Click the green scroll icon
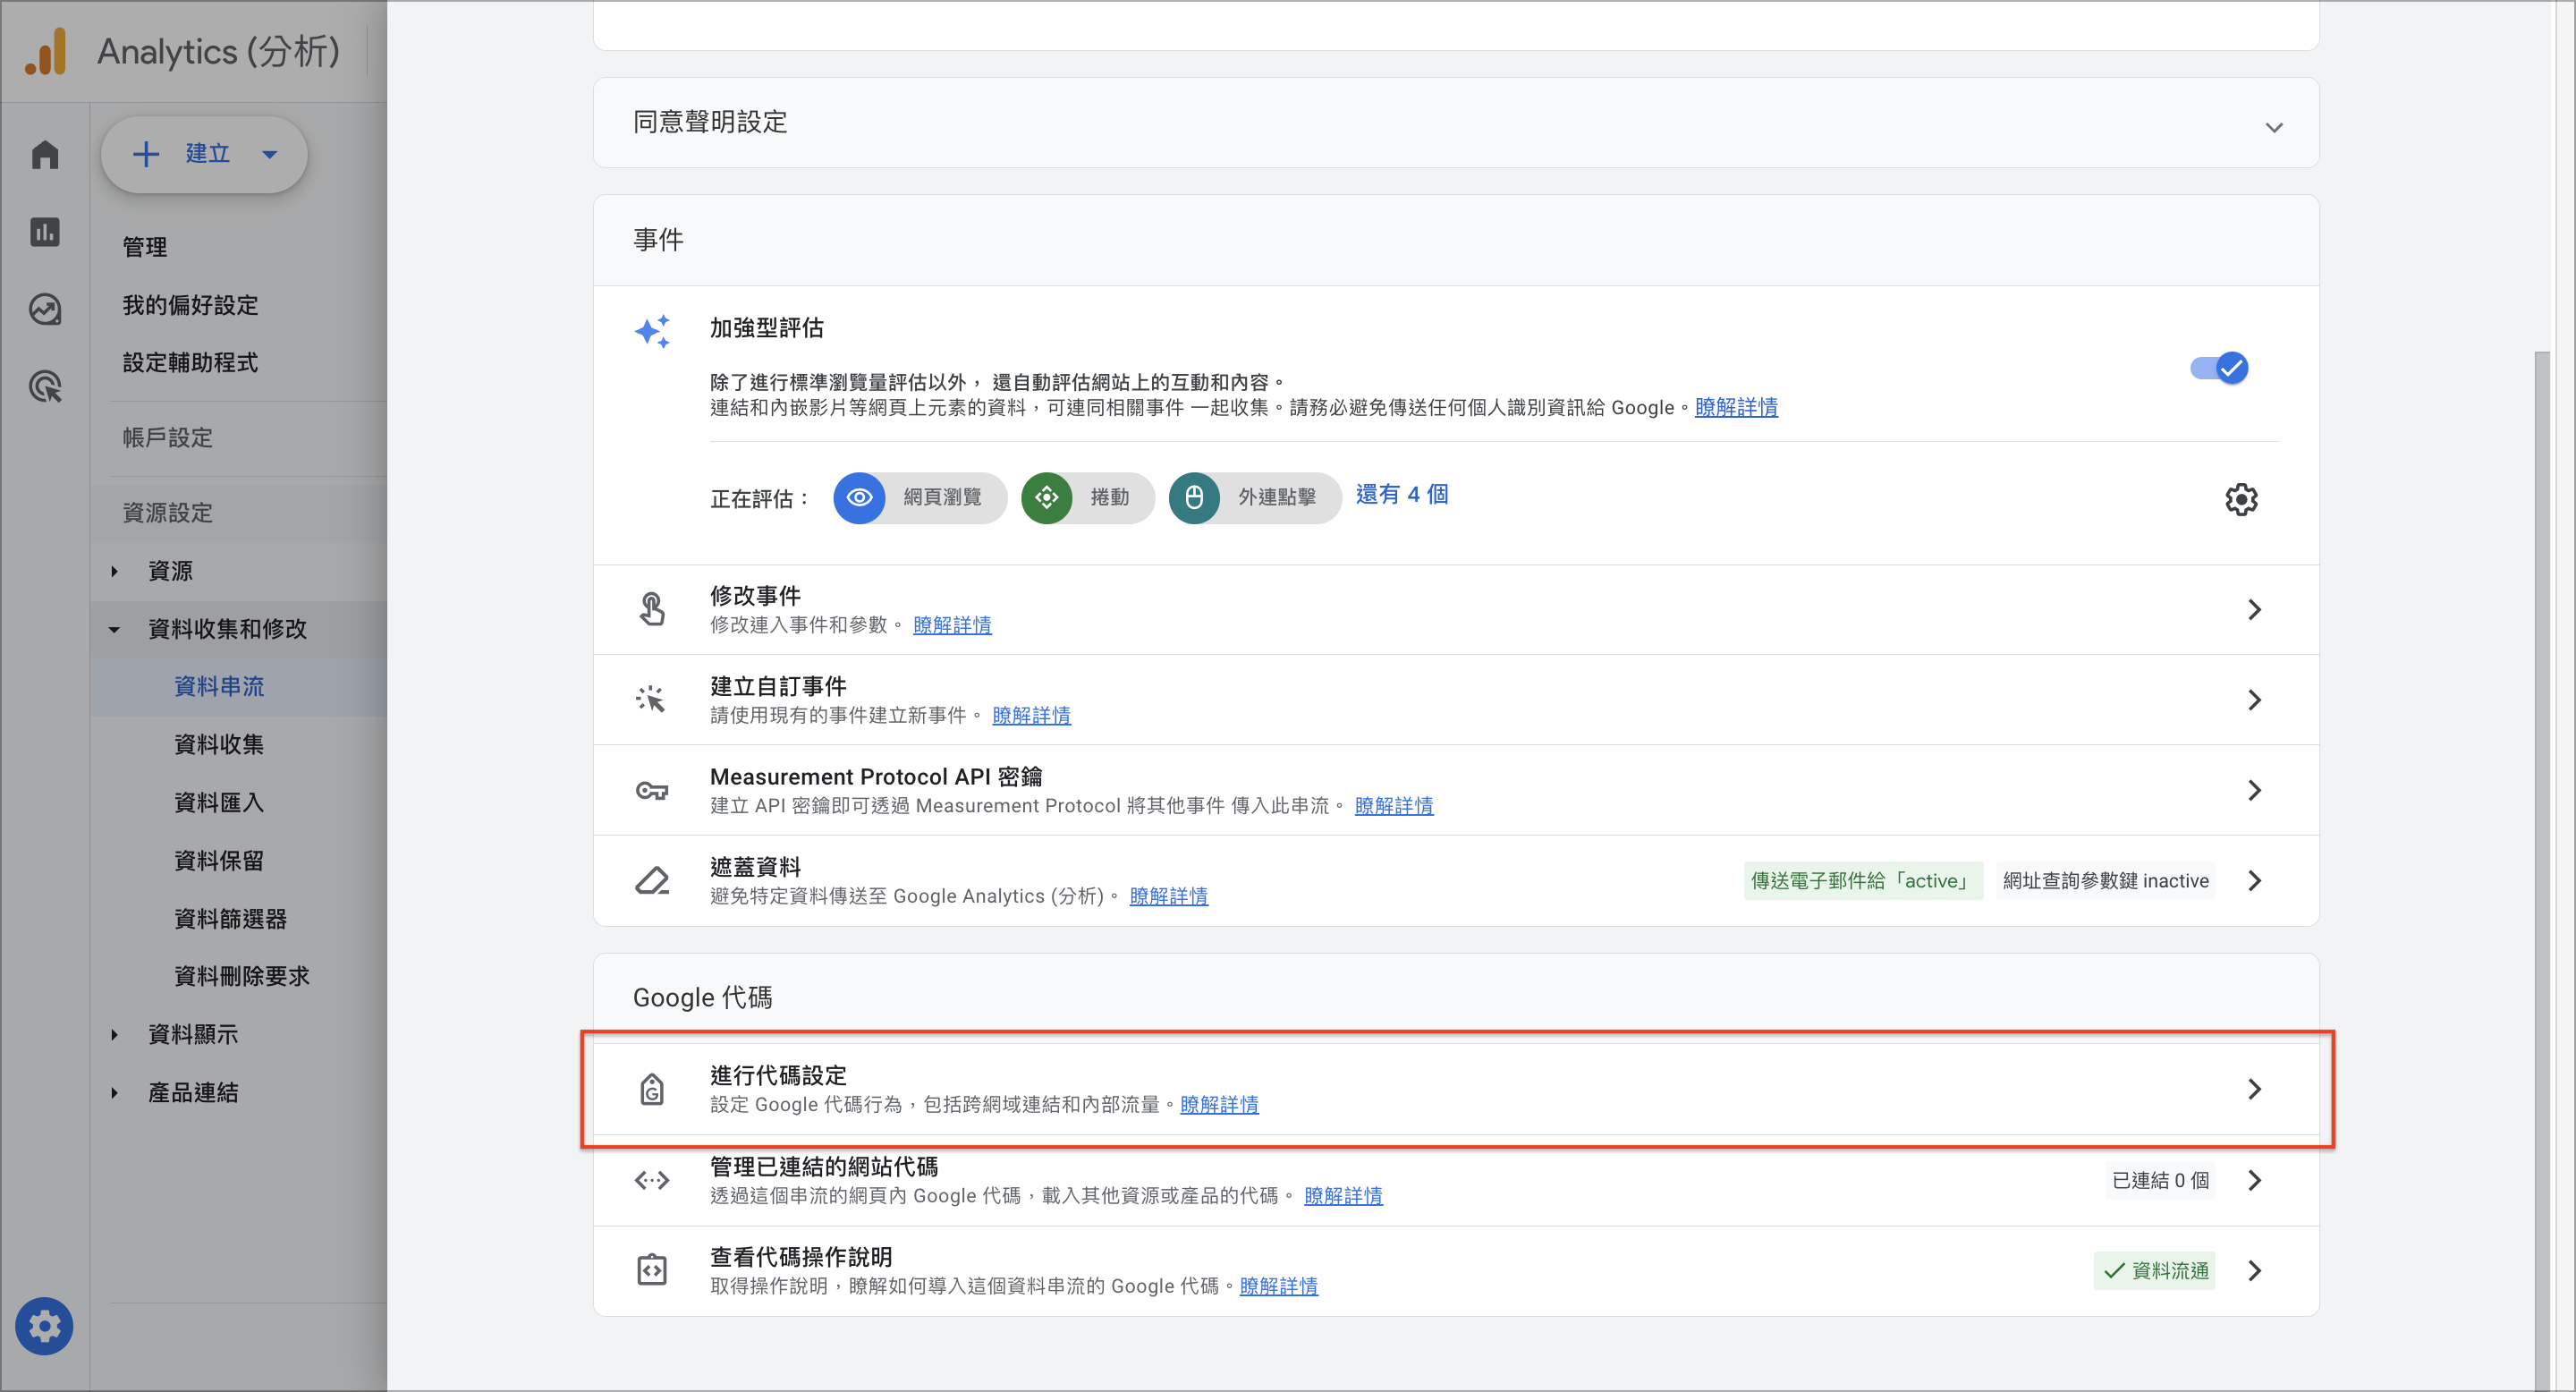This screenshot has width=2576, height=1392. pos(1046,498)
